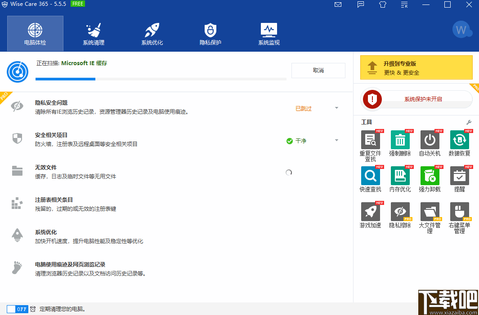Open the mail envelope icon in title bar
479x315 pixels.
(x=338, y=4)
